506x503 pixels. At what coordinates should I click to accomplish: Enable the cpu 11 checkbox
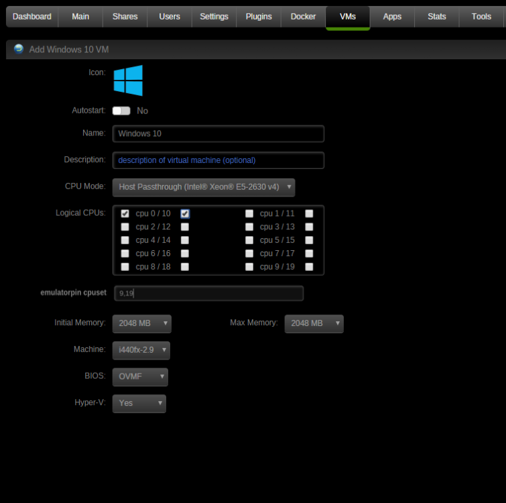309,213
